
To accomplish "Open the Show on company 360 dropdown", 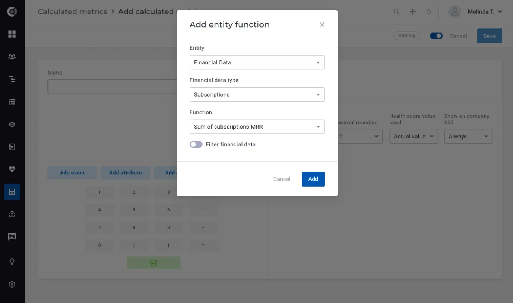I will pos(468,137).
